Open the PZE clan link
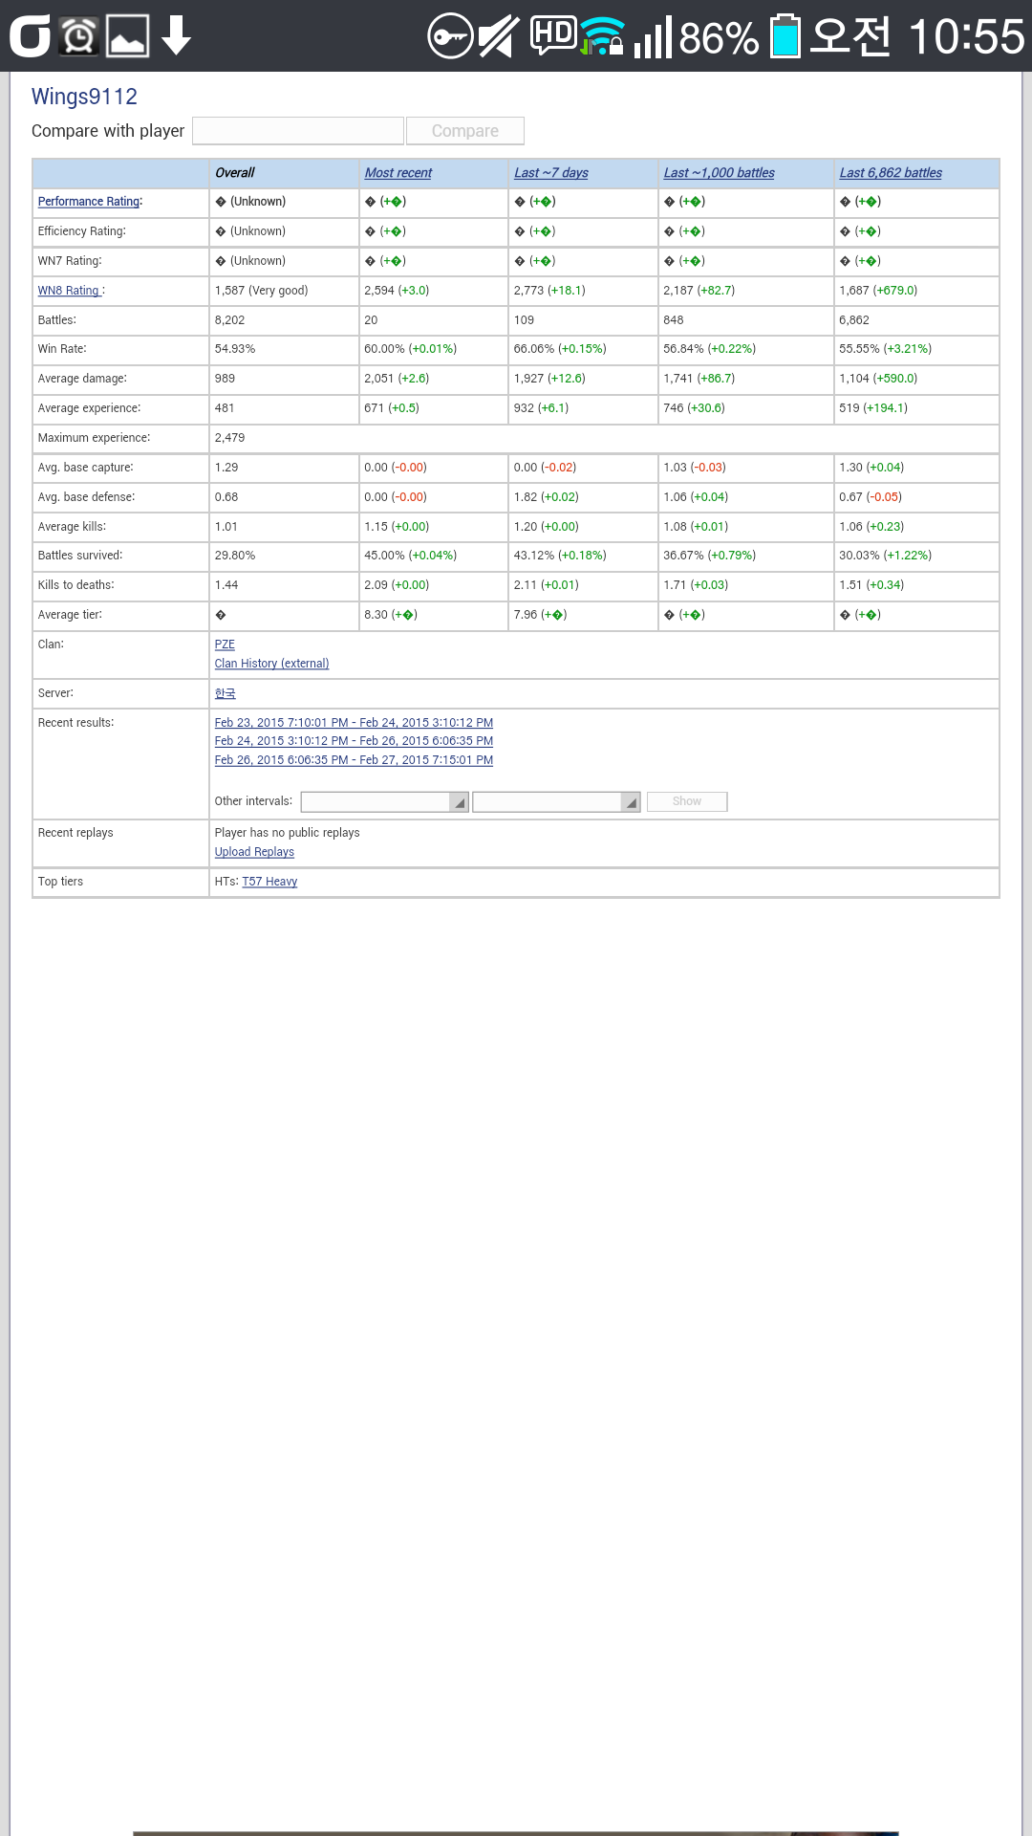Screen dimensions: 1032x1836 pyautogui.click(x=225, y=645)
